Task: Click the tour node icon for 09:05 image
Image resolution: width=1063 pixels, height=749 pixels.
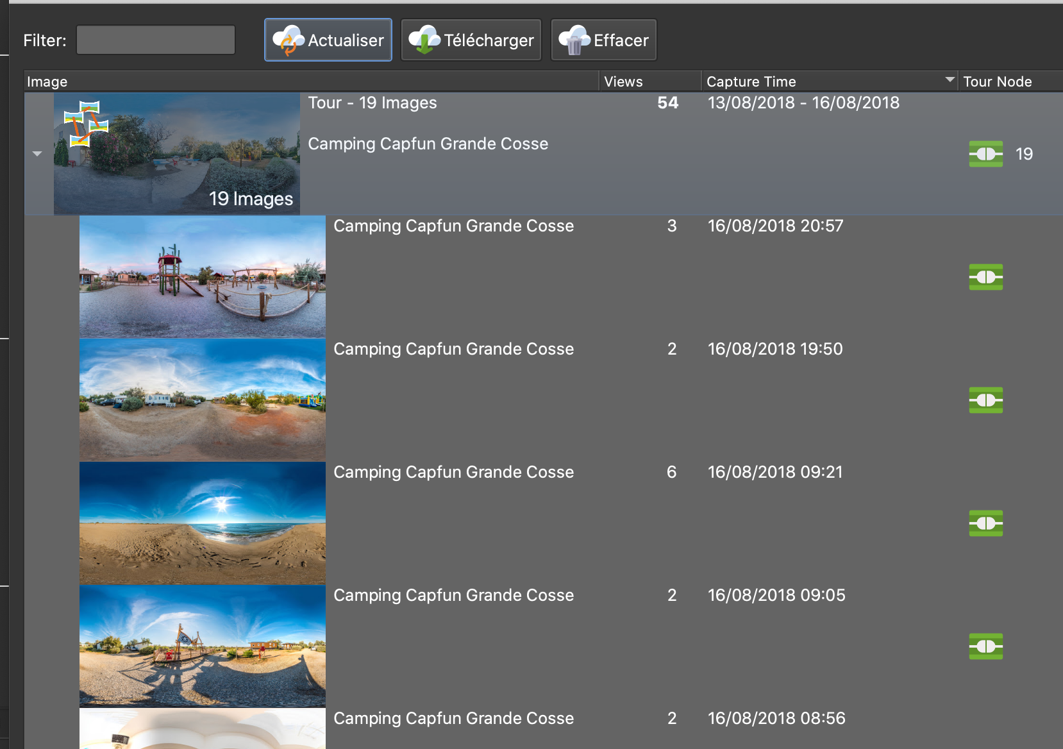Action: (x=986, y=646)
